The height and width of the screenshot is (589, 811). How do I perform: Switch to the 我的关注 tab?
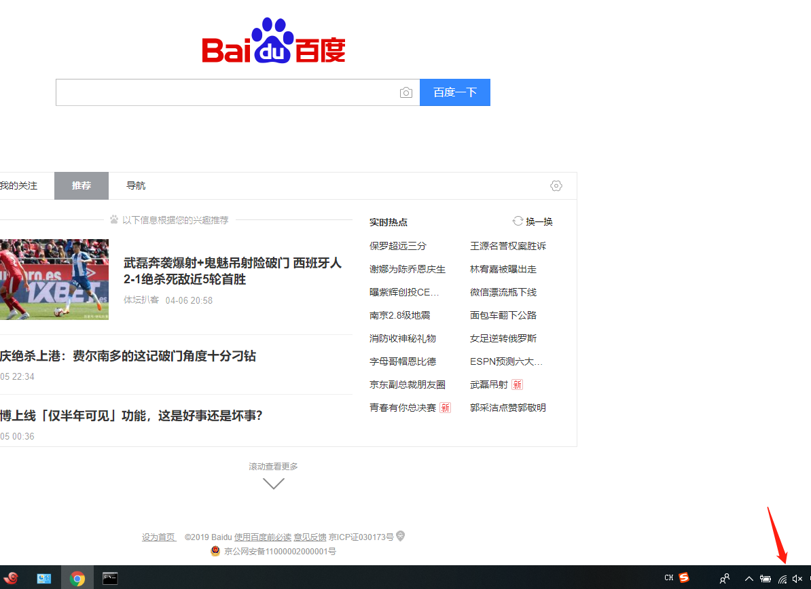coord(18,185)
